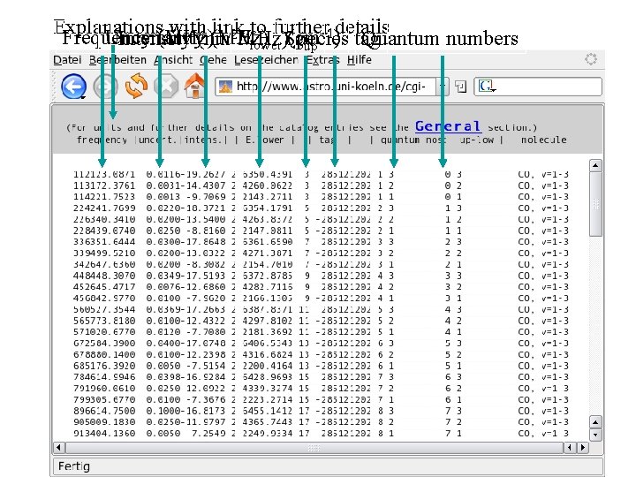Click frequency value 896614.7500
Viewport: 636px width, 477px height.
coord(104,411)
